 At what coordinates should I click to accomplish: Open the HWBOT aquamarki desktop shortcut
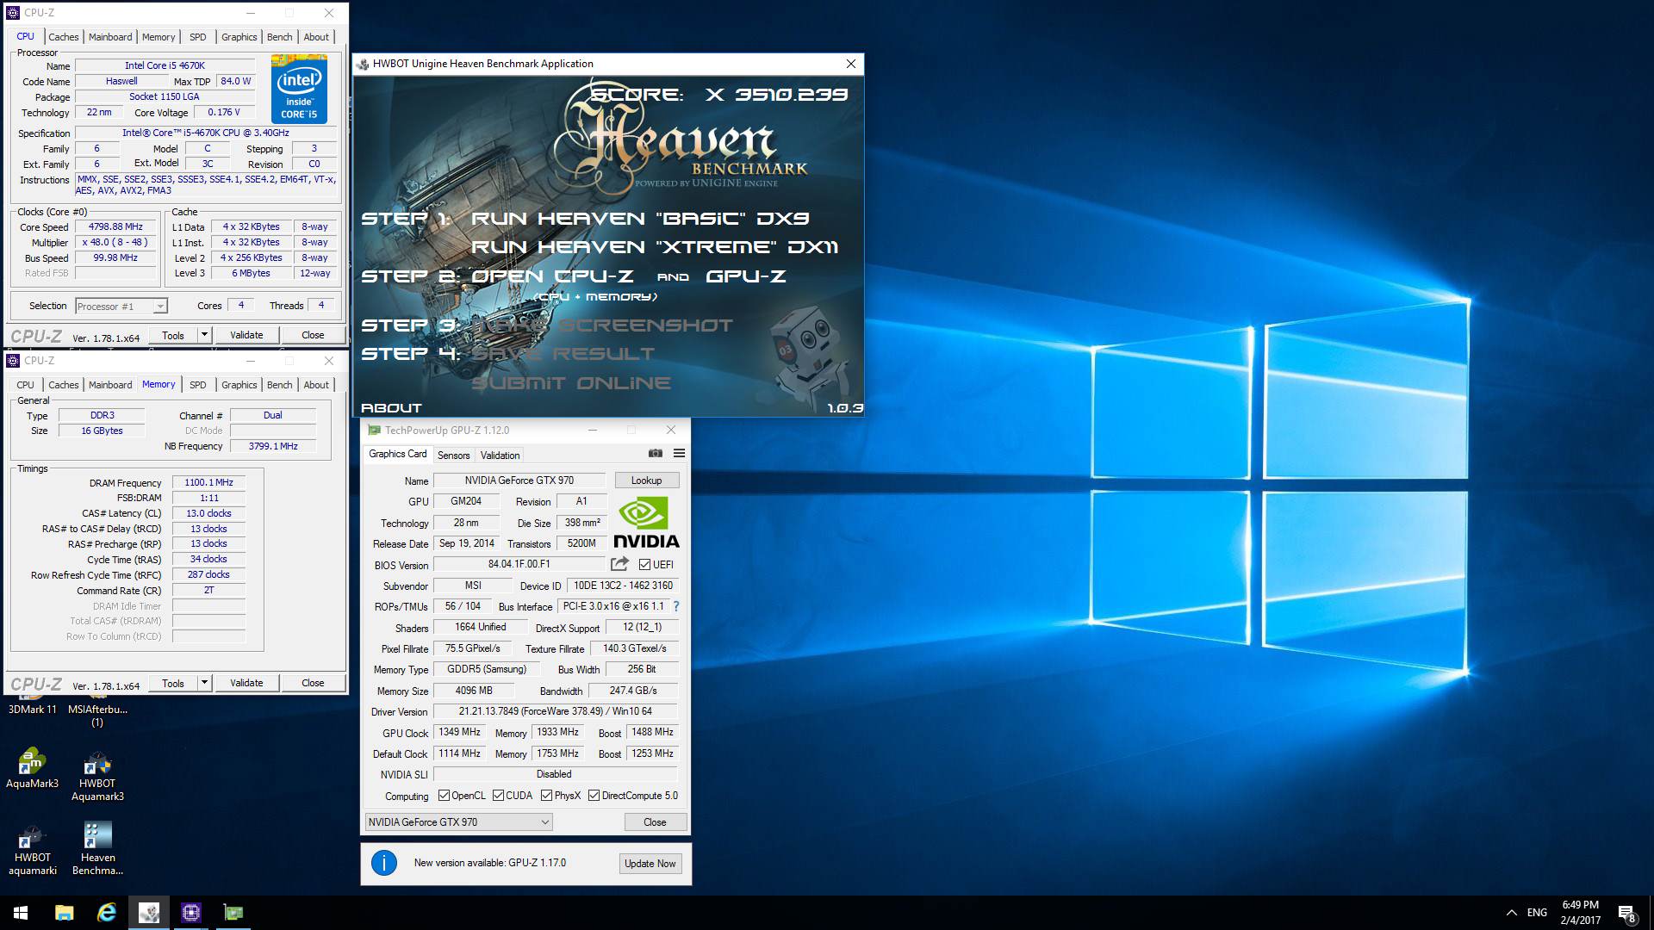(x=33, y=851)
